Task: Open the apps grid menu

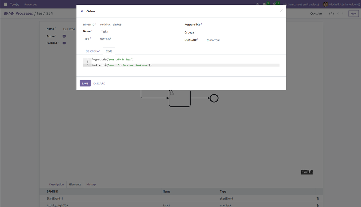Action: click(x=5, y=4)
